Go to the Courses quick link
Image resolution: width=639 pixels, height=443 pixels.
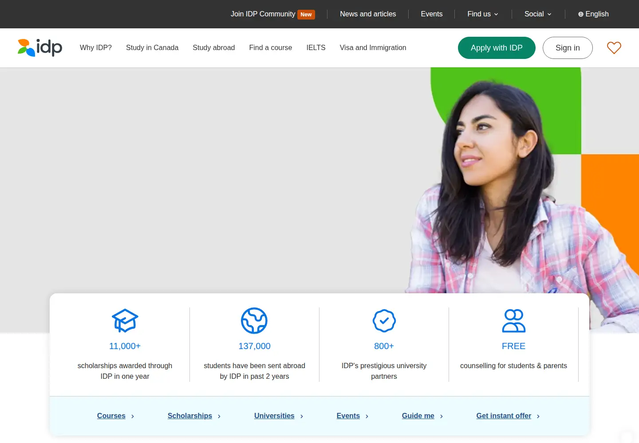click(111, 416)
